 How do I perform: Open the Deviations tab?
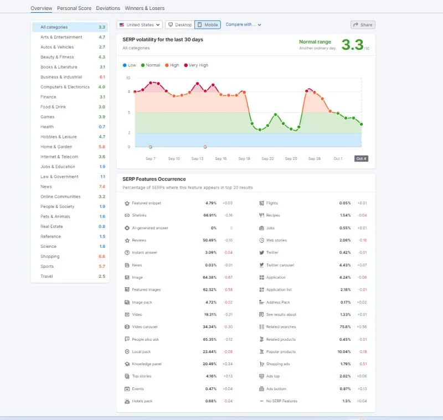[108, 8]
